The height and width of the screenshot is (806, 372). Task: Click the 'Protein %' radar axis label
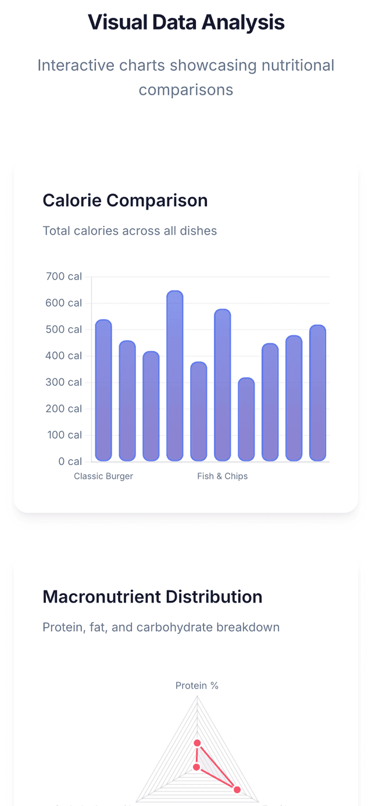197,686
